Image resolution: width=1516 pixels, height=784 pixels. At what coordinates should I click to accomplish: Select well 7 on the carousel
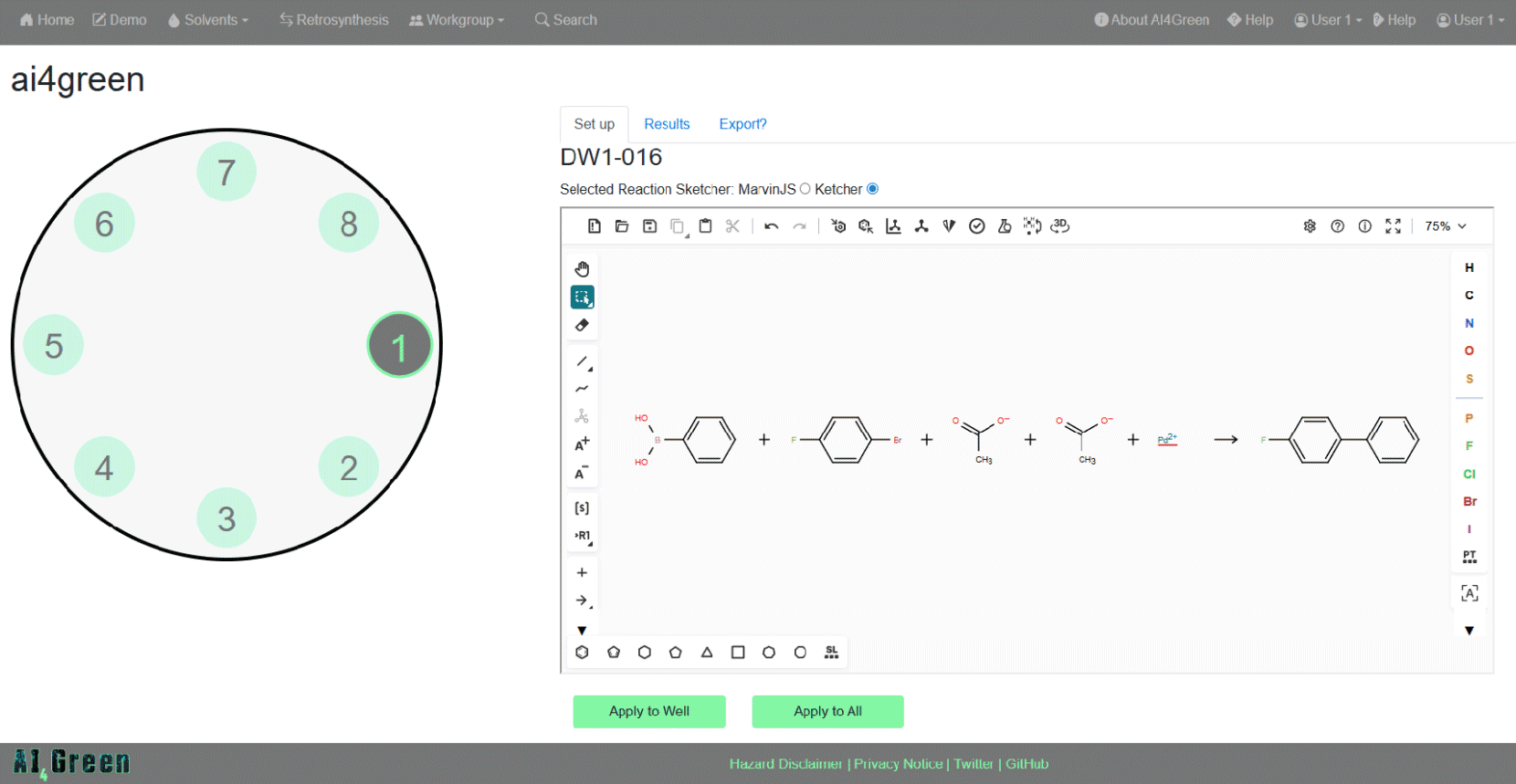click(x=226, y=172)
